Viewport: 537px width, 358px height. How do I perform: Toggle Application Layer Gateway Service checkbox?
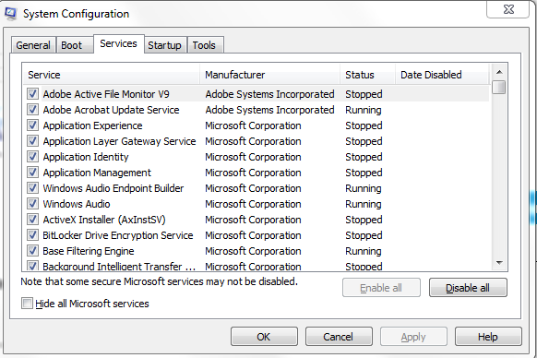coord(32,141)
